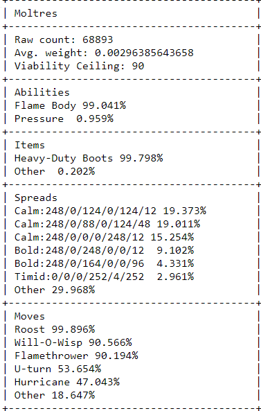The height and width of the screenshot is (411, 261).
Task: Select the Roost 99.896% move
Action: (x=55, y=329)
